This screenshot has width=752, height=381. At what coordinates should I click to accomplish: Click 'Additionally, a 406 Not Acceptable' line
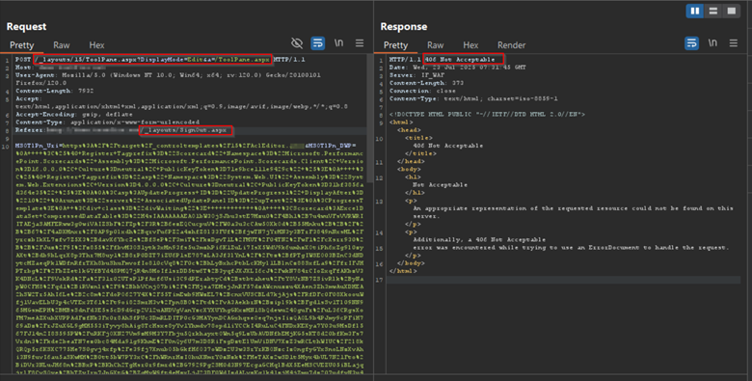(479, 239)
